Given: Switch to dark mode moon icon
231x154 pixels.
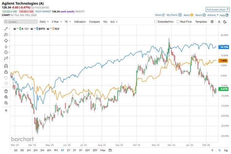Looking at the screenshot, I should (225, 22).
